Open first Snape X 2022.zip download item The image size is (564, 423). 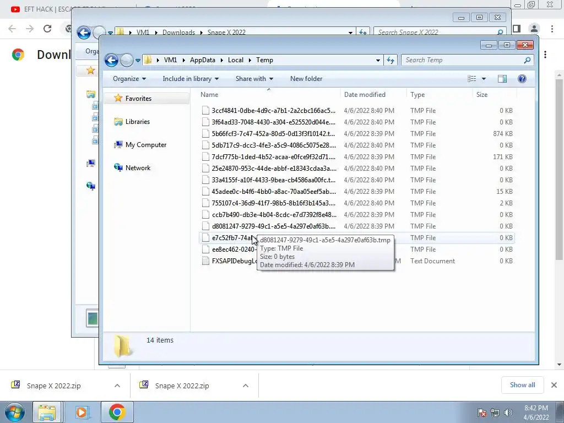click(53, 386)
